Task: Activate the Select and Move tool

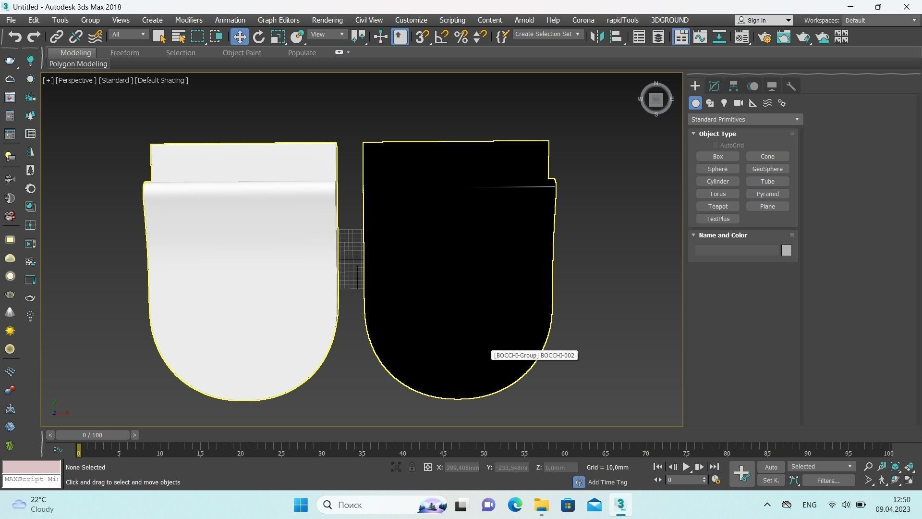Action: (x=239, y=37)
